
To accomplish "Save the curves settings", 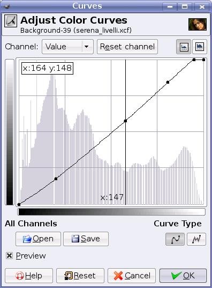I will click(86, 239).
